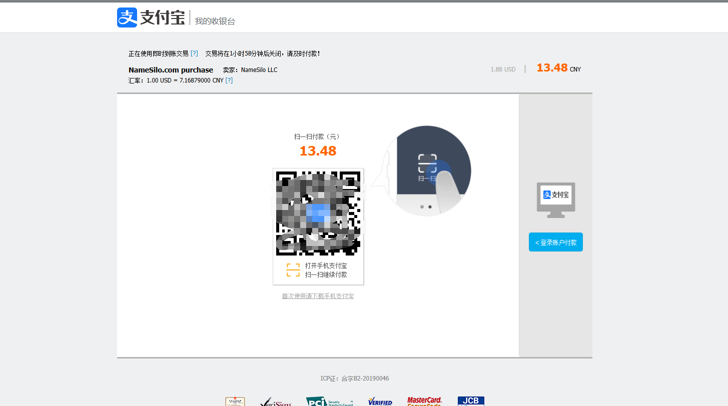Open help for instant transfer transaction
728x406 pixels.
[194, 53]
